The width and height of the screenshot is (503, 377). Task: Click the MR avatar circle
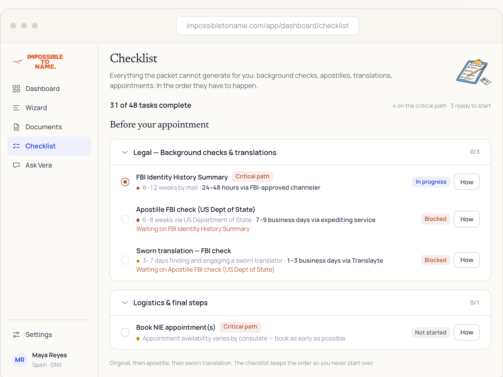(x=20, y=360)
